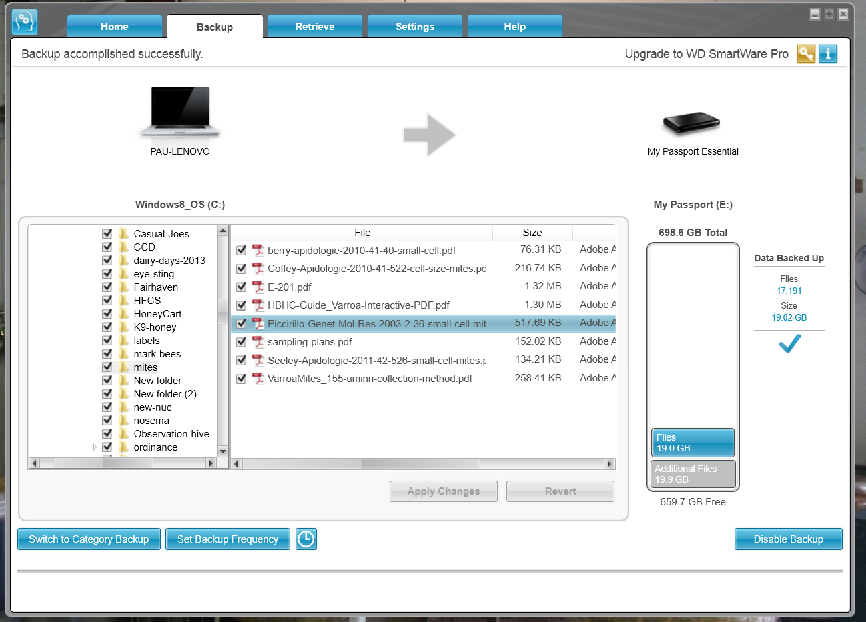Select the HBHC-Guide_Varroa-Interactive-PDF.pdf file name

(358, 305)
